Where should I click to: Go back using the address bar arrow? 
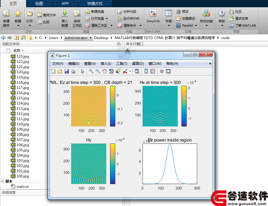tap(3, 38)
